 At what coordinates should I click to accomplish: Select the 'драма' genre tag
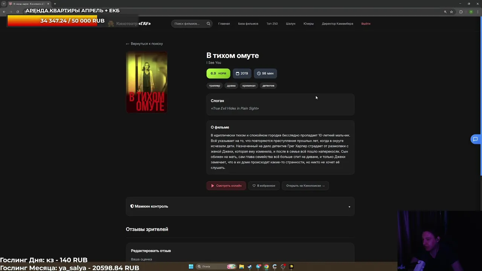[231, 86]
